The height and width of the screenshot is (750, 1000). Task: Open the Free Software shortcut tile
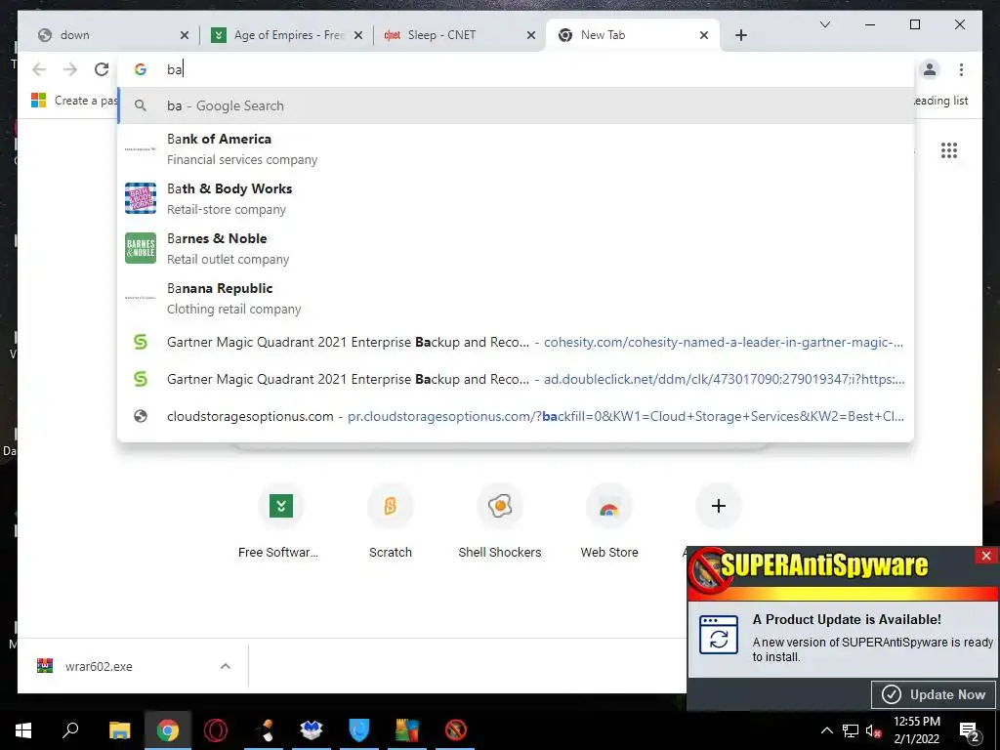[x=280, y=521]
